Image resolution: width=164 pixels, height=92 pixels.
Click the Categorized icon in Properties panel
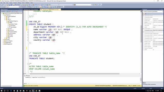(143, 14)
